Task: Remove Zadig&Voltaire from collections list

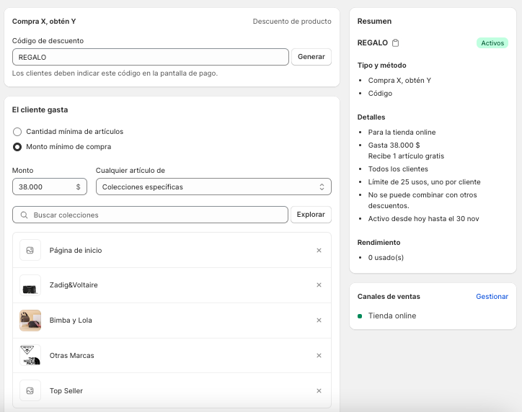Action: [319, 285]
